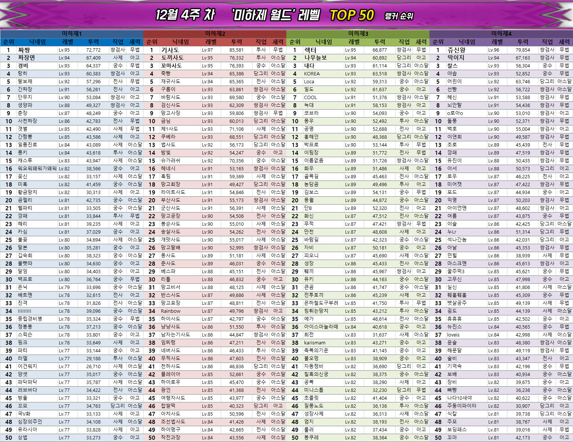Viewport: 573px width, 442px height.
Task: Select the 미하제4 server header
Action: coord(501,34)
